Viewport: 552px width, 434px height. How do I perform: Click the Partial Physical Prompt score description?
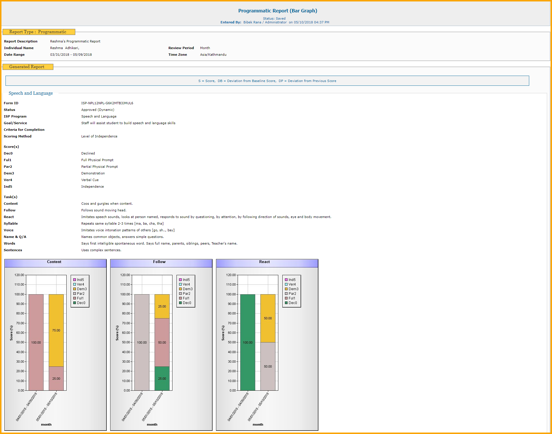[99, 167]
